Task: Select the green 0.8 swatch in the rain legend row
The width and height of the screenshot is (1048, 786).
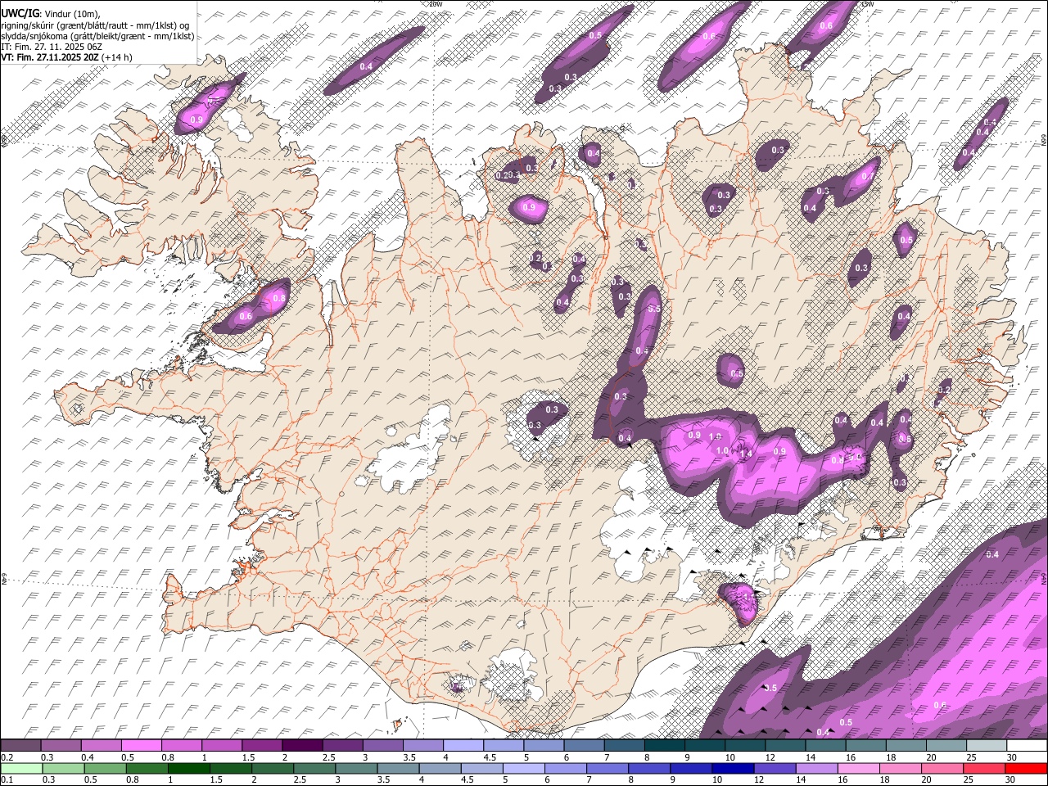Action: (x=147, y=769)
